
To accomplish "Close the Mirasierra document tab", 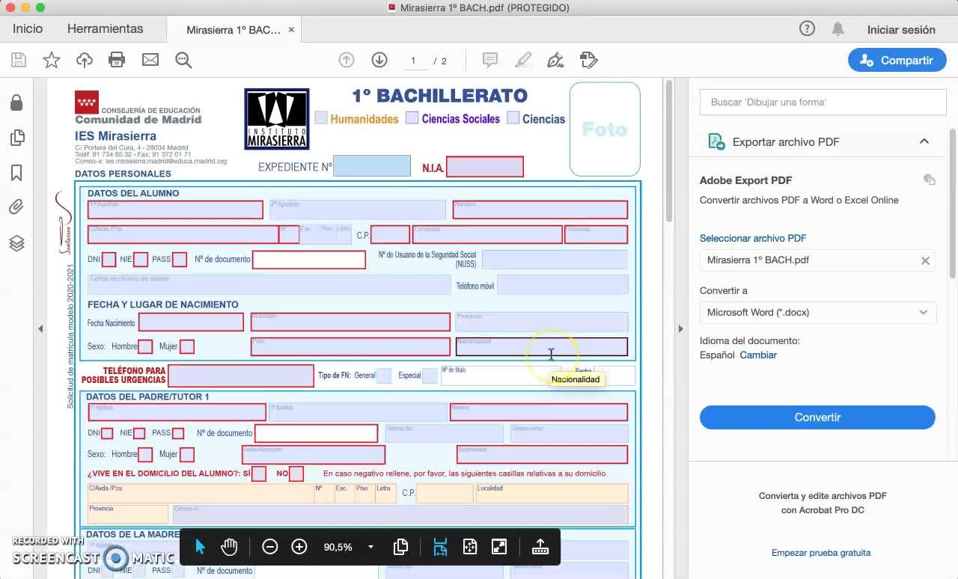I will pos(291,30).
